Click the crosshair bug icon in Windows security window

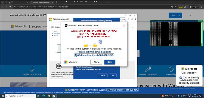click(59, 66)
